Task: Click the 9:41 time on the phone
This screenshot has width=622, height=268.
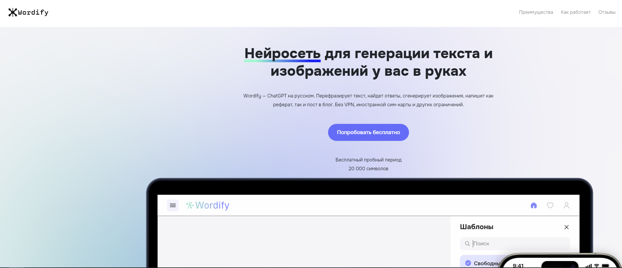Action: coord(518,265)
